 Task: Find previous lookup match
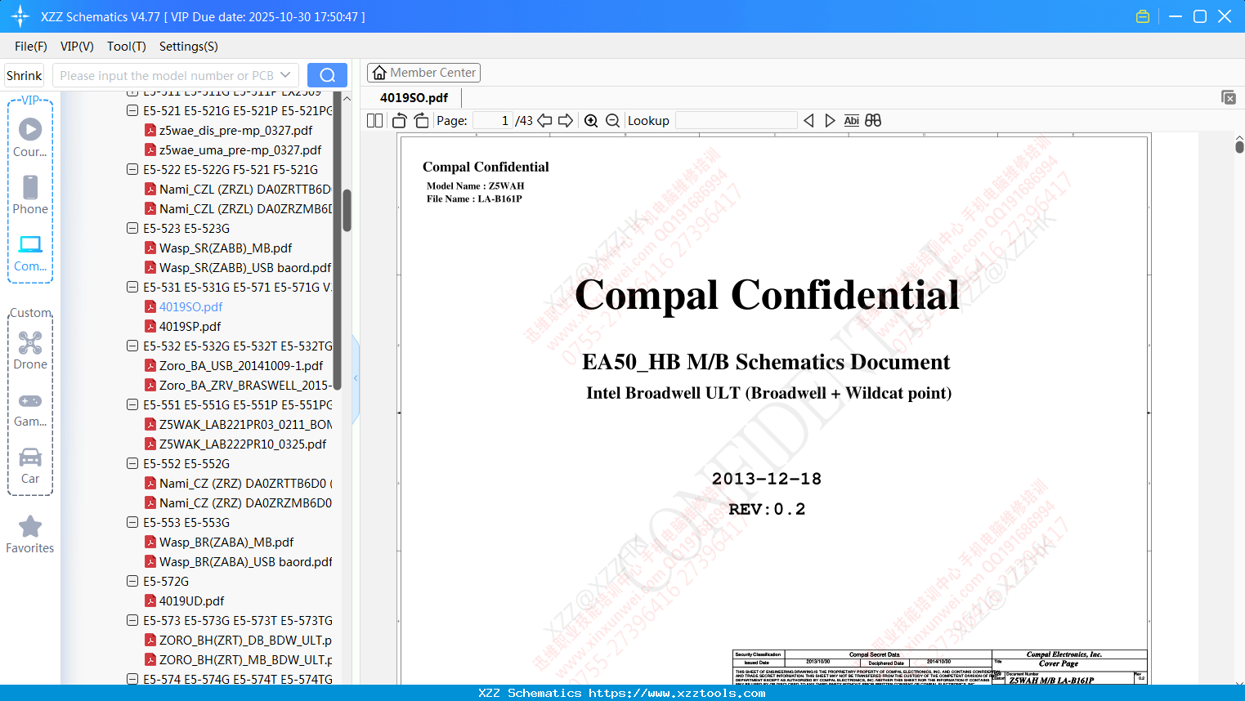[x=808, y=121]
